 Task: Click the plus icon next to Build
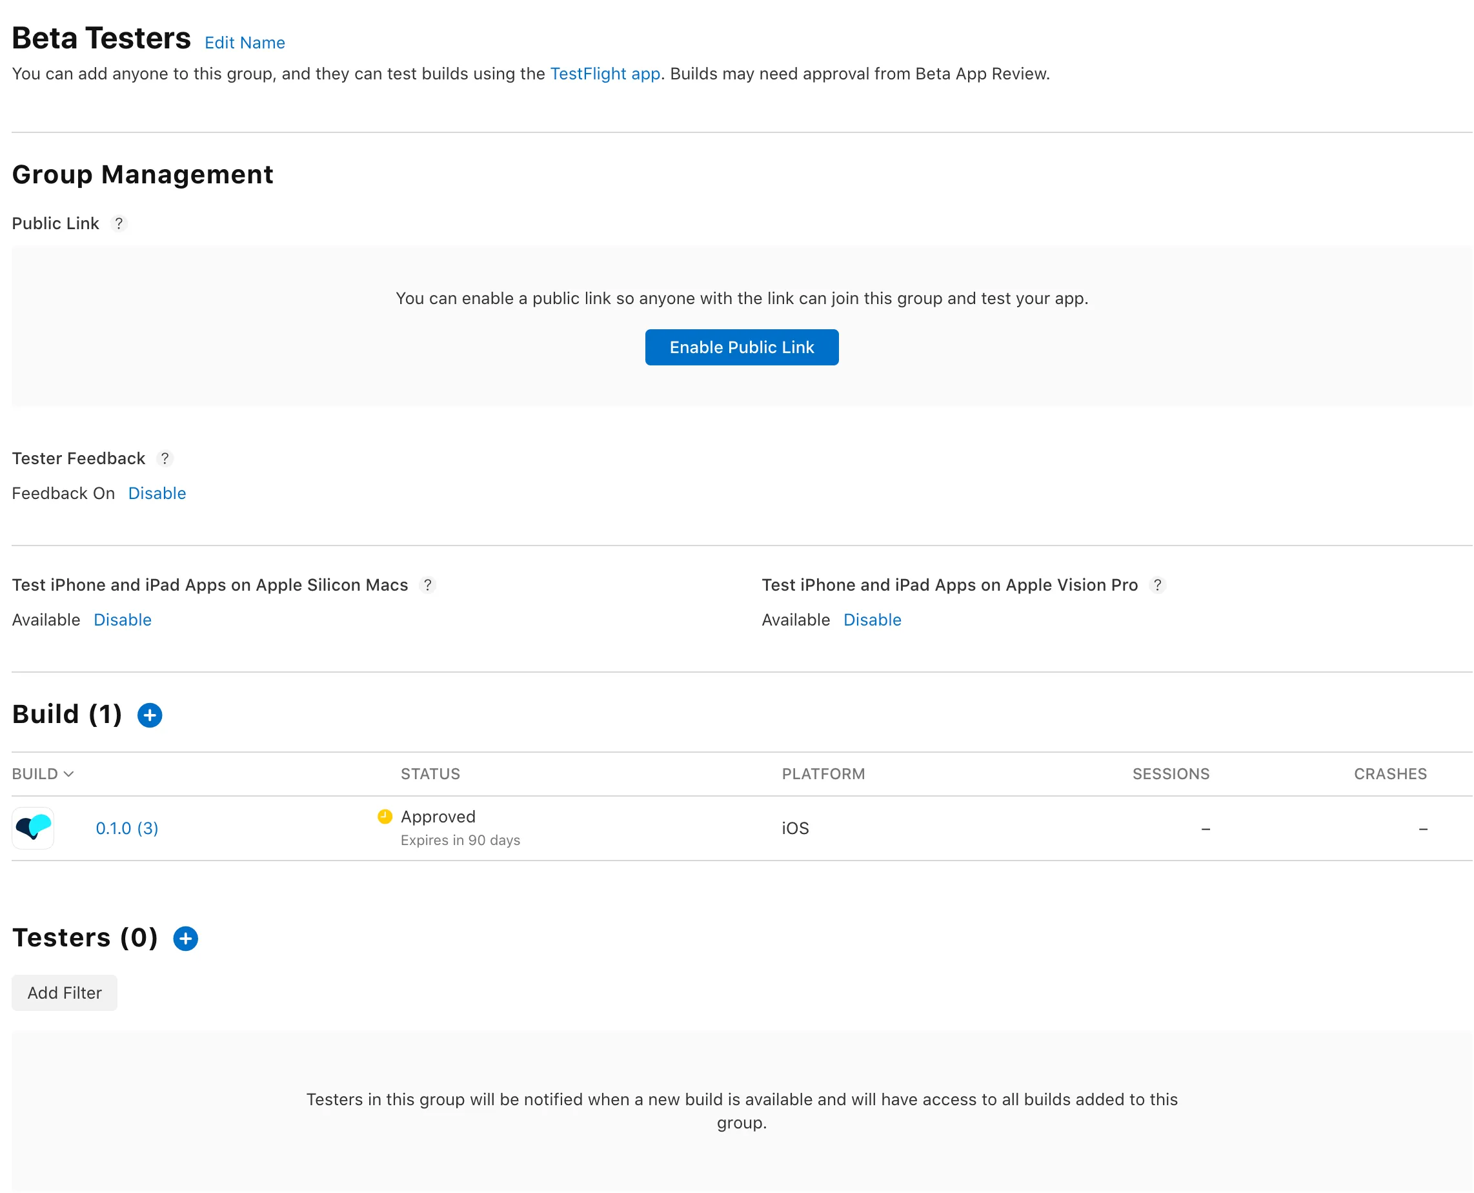pyautogui.click(x=150, y=715)
